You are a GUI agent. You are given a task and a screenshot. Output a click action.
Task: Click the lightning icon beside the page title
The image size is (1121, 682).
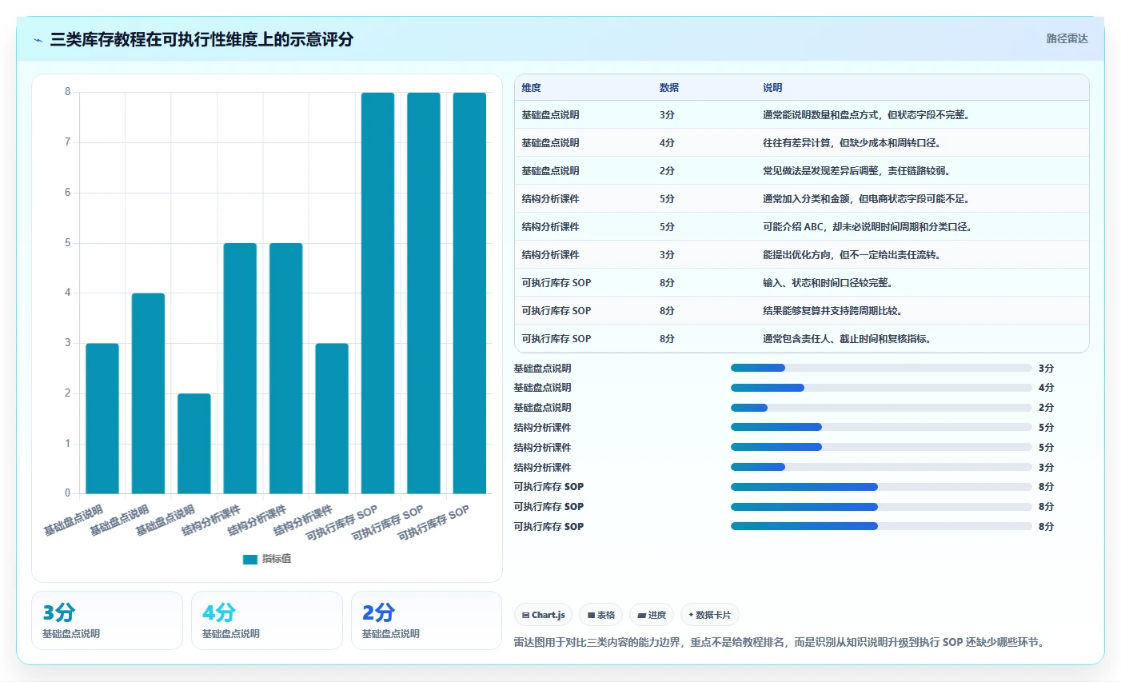[38, 40]
